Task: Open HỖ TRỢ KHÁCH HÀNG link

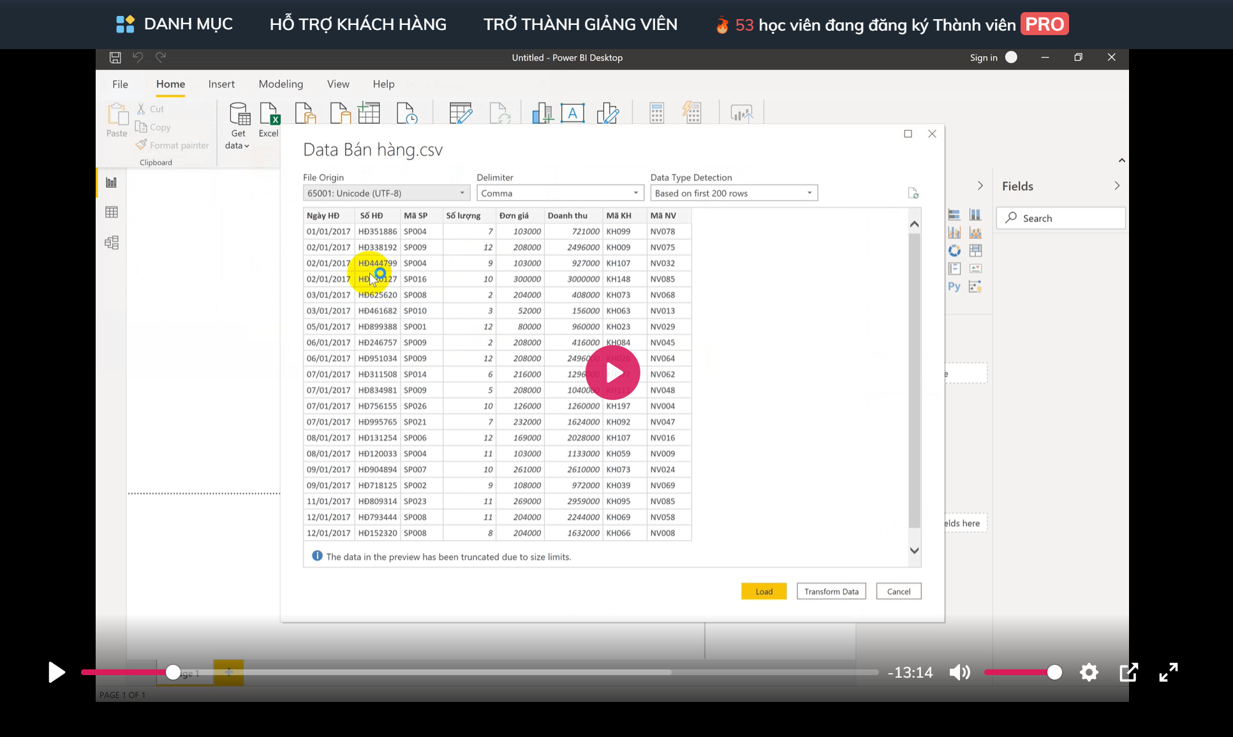Action: pyautogui.click(x=358, y=24)
